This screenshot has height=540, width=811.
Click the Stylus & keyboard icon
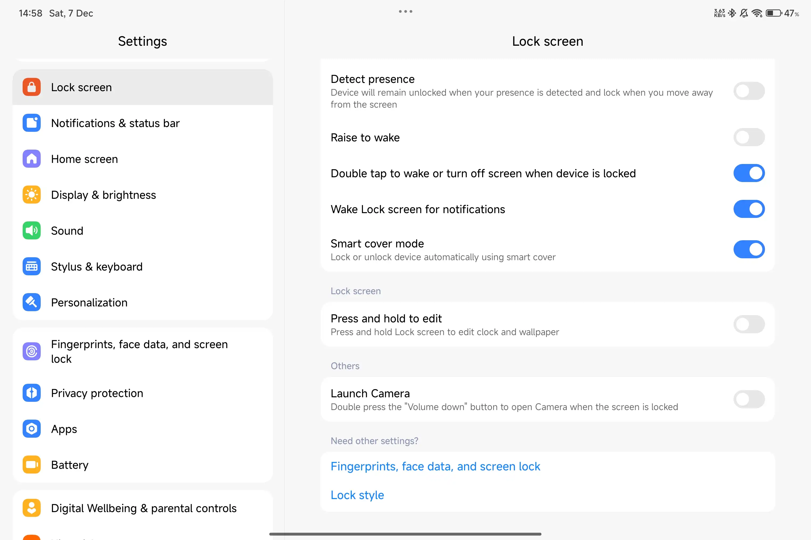[31, 266]
